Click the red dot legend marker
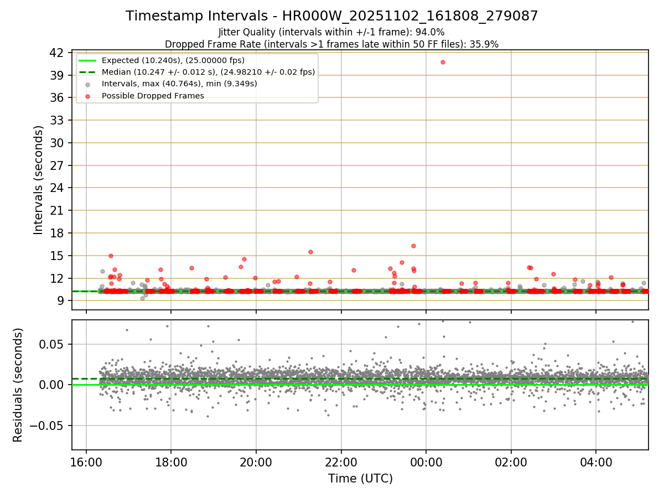 (x=87, y=96)
